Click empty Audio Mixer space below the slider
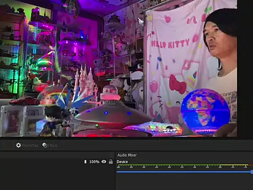253x190 pixels. click(x=184, y=182)
